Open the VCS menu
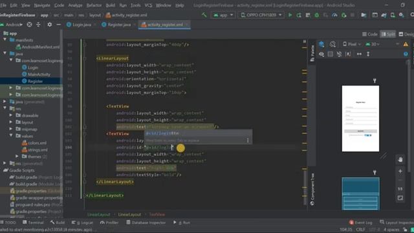 148,5
